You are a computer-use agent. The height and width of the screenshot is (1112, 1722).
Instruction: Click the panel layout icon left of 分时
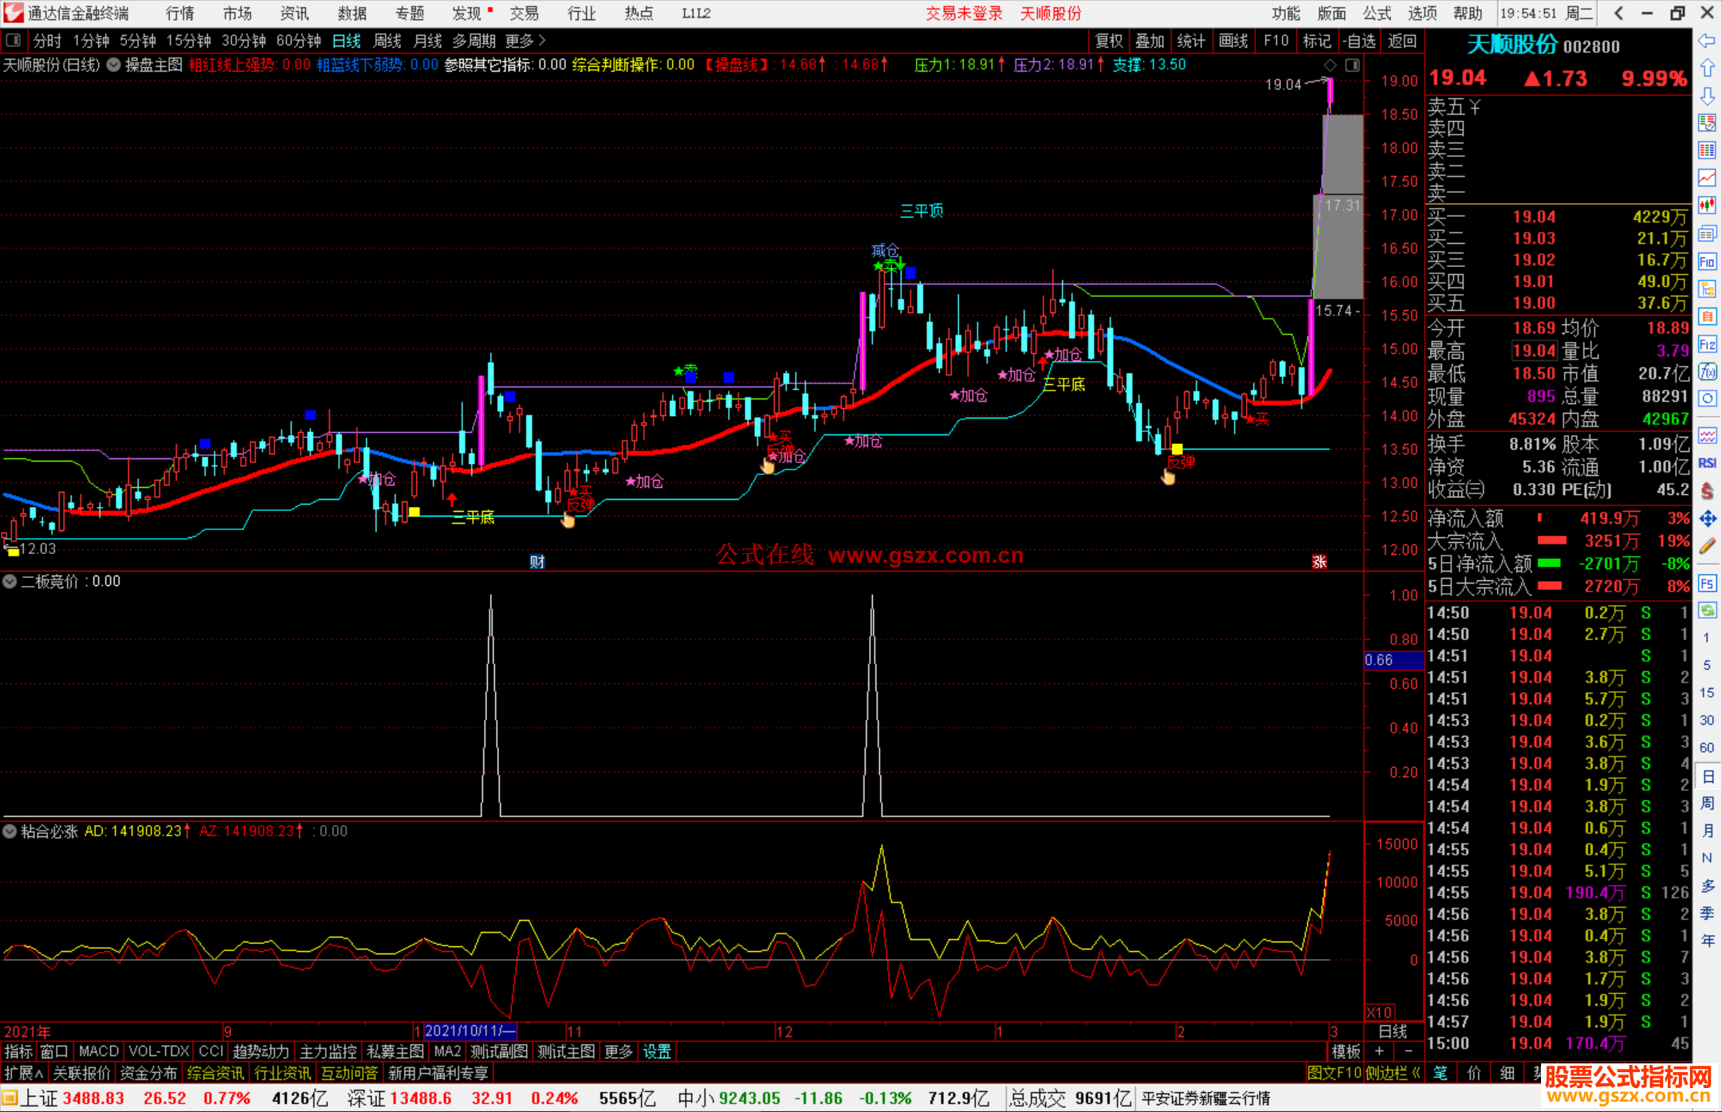coord(12,41)
